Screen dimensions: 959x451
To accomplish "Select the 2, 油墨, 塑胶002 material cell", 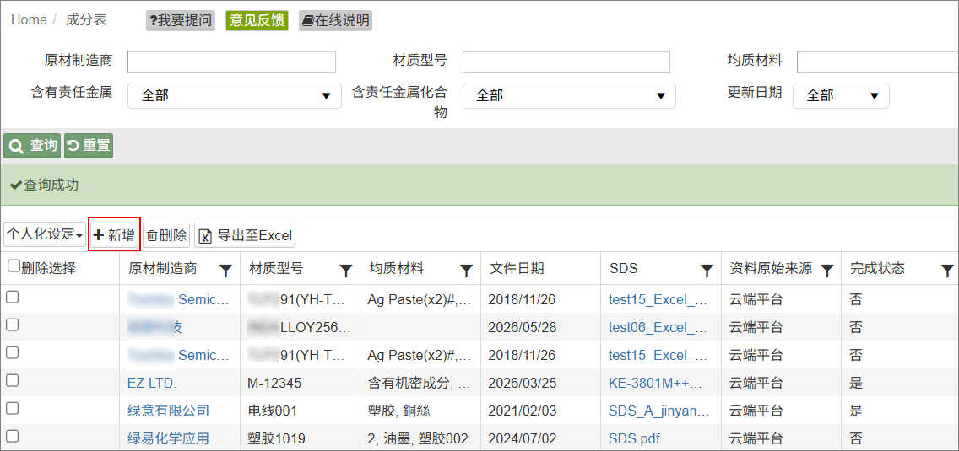I will pos(418,438).
